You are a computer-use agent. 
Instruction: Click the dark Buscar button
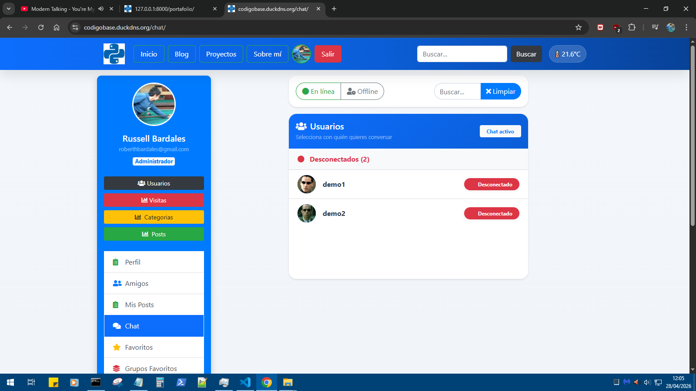tap(526, 54)
